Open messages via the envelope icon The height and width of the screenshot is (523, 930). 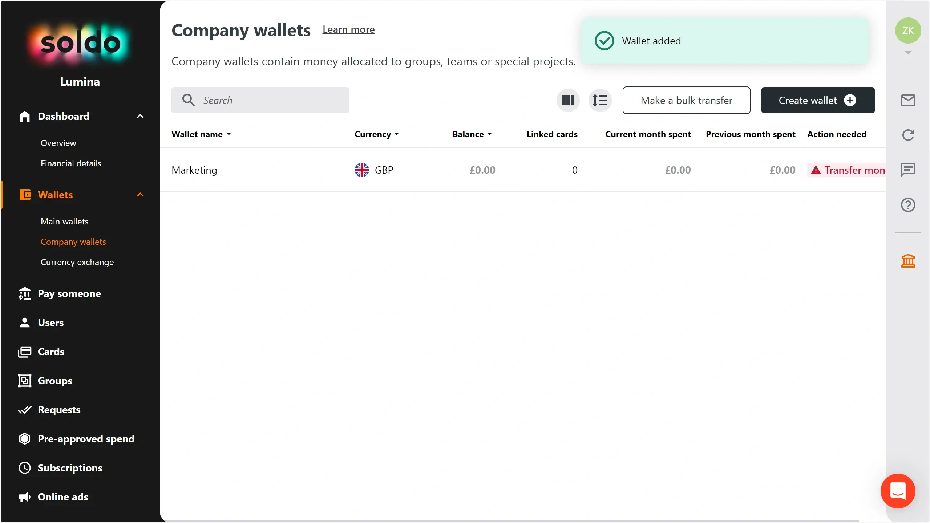pos(908,100)
